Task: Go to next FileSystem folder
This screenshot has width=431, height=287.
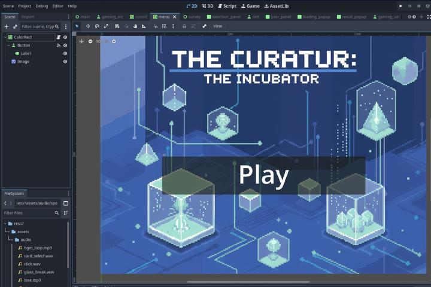Action: (11, 203)
